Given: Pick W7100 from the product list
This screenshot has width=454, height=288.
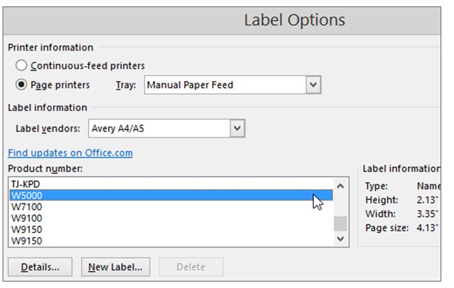Looking at the screenshot, I should coord(26,207).
